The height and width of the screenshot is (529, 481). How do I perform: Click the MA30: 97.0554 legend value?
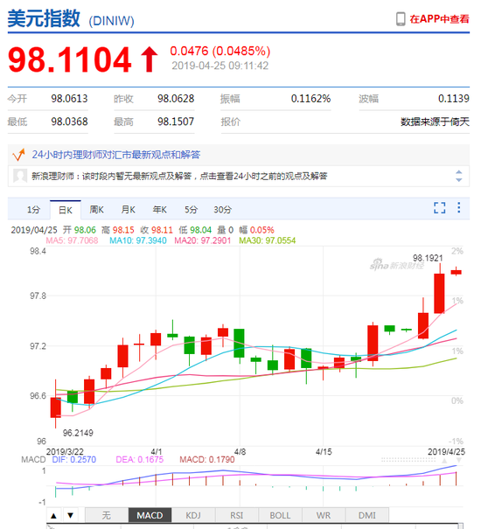tap(268, 240)
